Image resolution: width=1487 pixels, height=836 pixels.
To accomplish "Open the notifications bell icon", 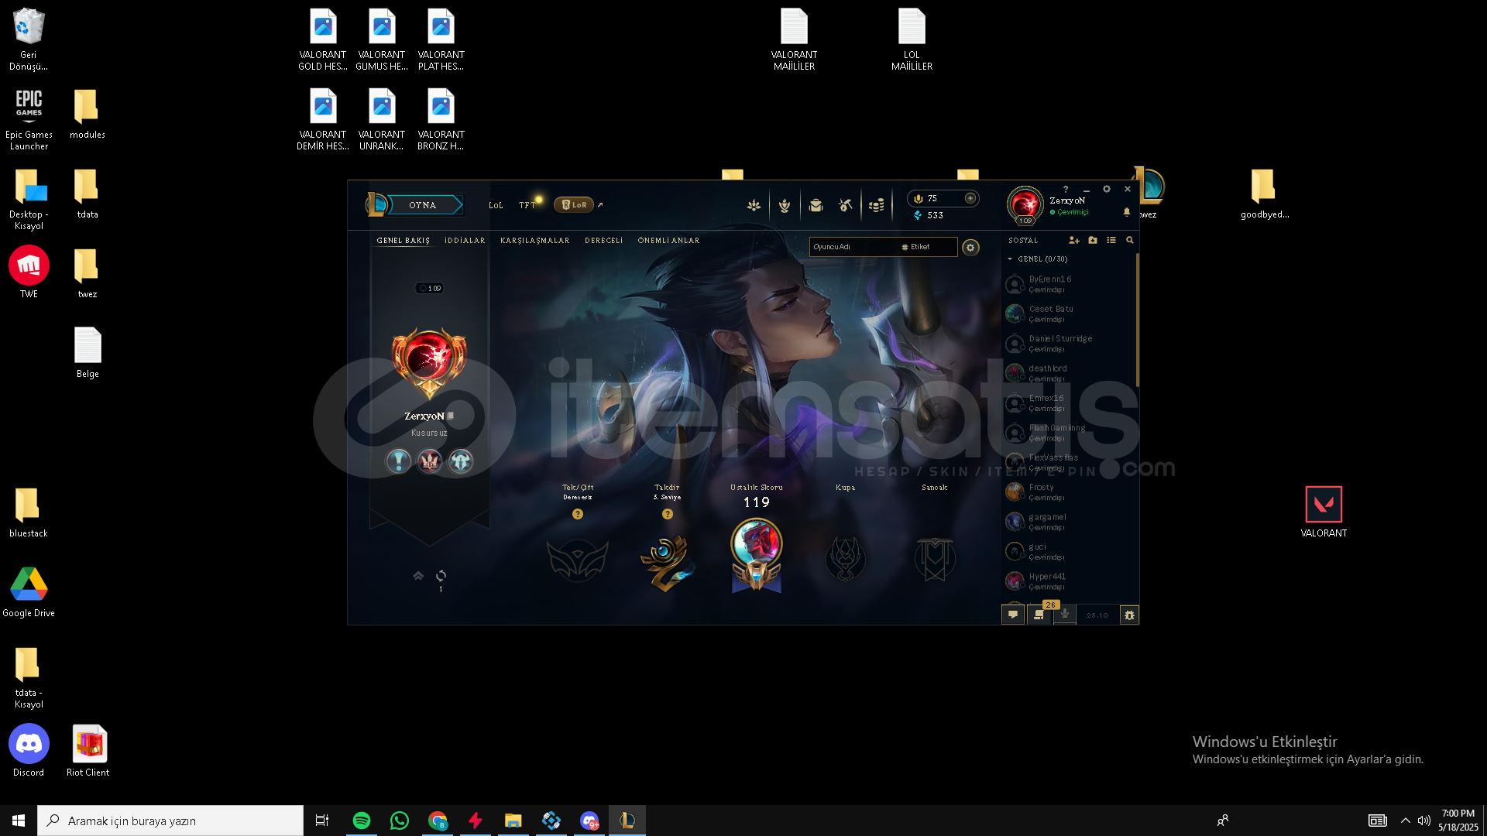I will point(1127,212).
